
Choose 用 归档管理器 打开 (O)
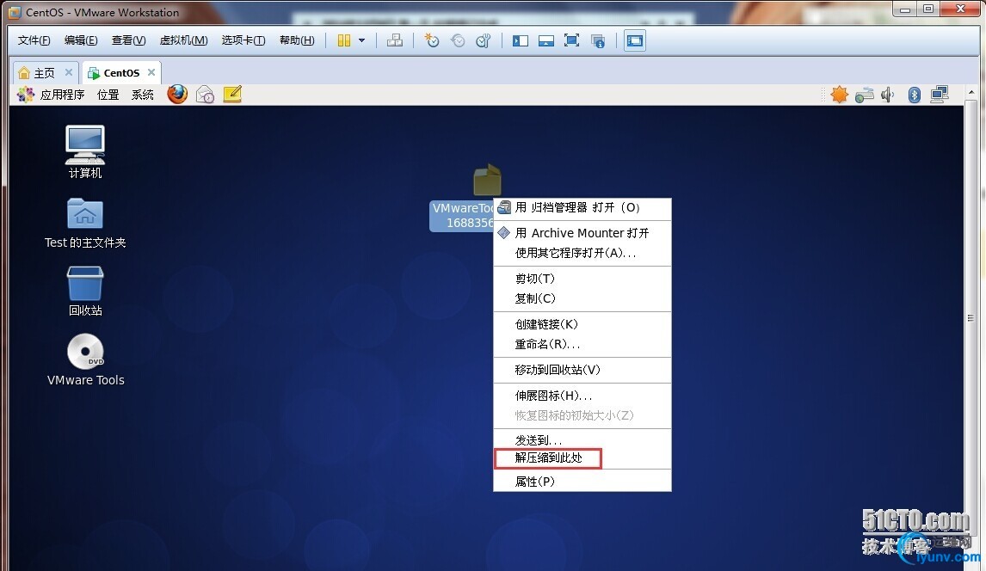(x=582, y=208)
